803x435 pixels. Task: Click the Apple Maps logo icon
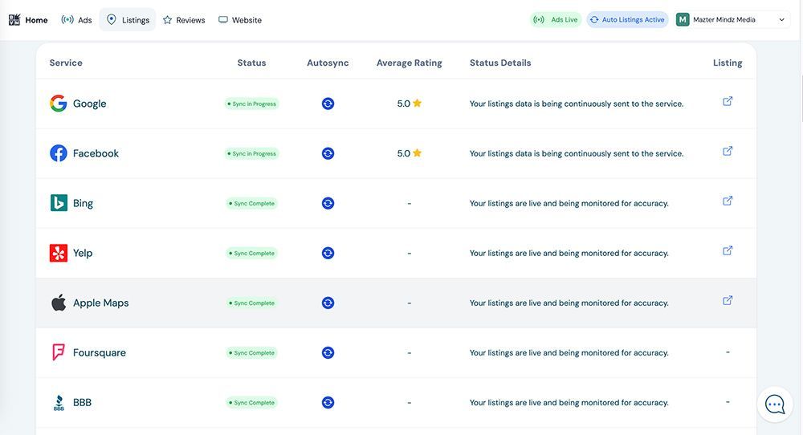(x=59, y=303)
